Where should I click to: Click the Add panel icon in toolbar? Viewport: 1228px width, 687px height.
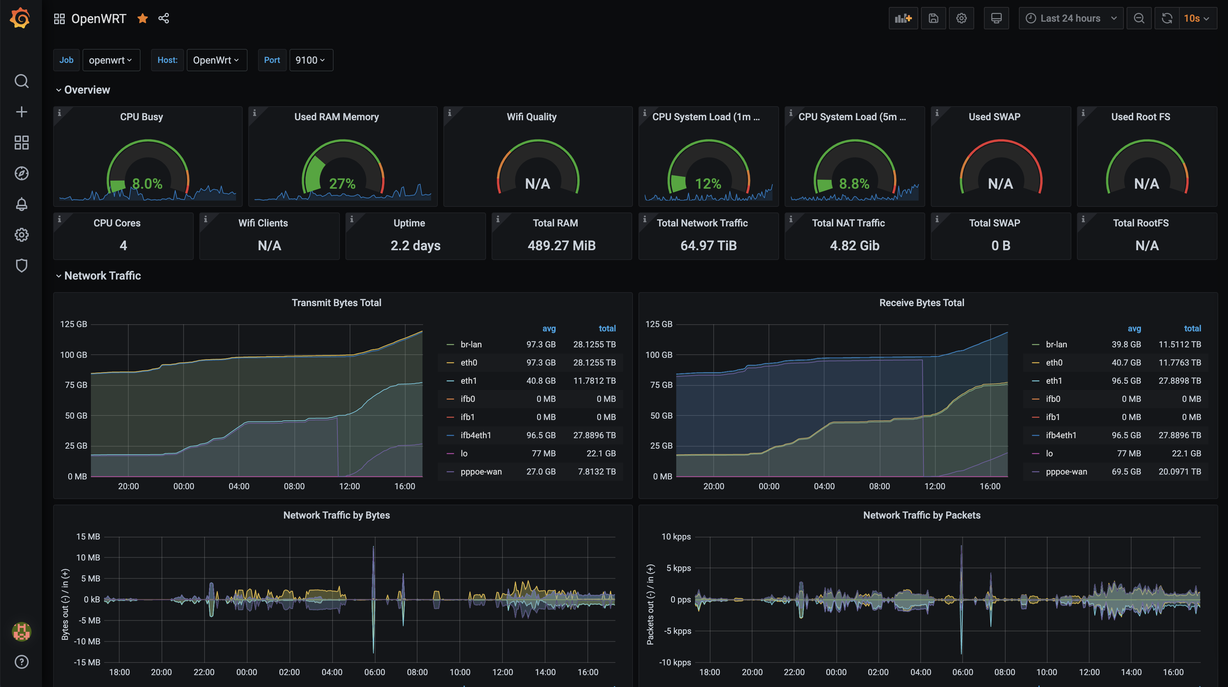[x=903, y=18]
